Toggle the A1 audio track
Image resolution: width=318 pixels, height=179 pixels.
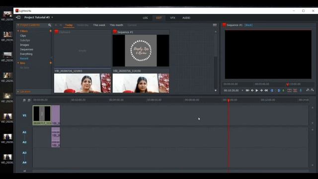pyautogui.click(x=24, y=132)
